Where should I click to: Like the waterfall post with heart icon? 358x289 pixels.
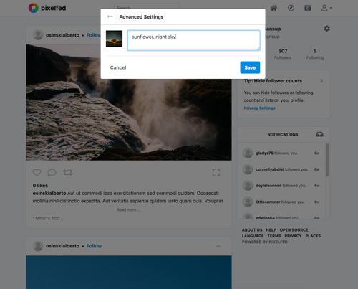37,172
